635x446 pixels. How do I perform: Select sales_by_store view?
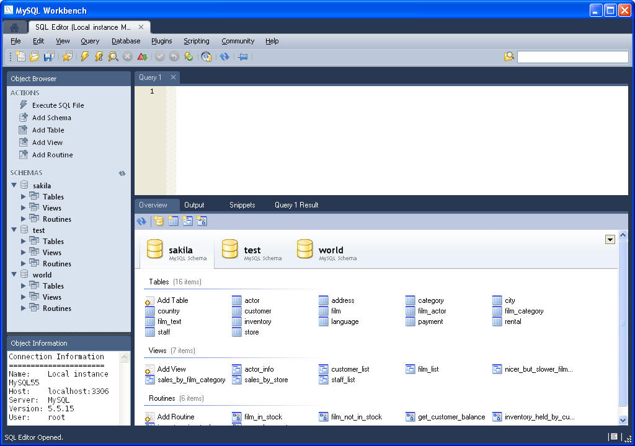[x=260, y=380]
